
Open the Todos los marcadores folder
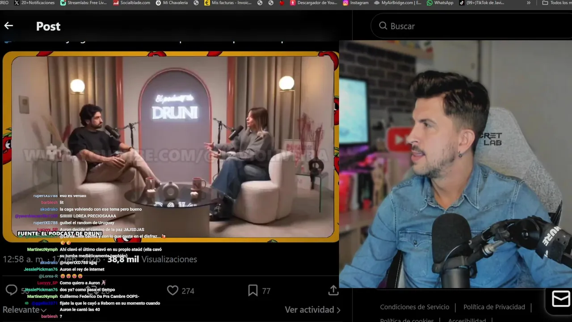(x=557, y=3)
